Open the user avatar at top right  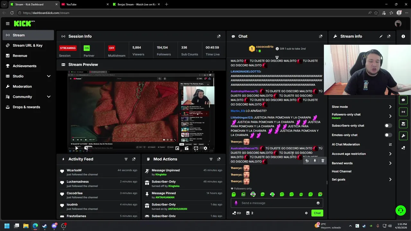pos(398,23)
